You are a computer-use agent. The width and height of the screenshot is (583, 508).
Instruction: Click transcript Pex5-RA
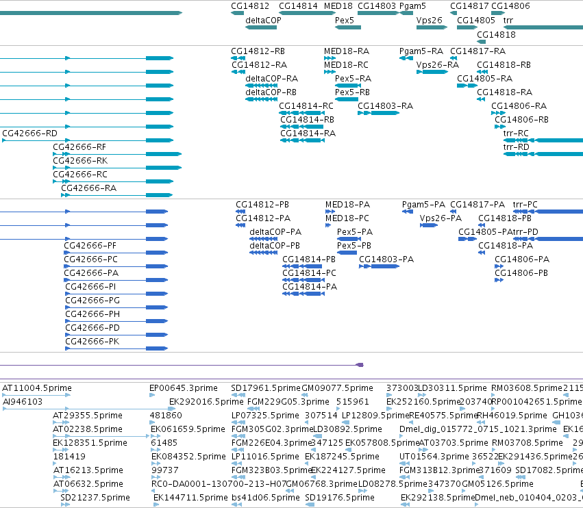353,79
